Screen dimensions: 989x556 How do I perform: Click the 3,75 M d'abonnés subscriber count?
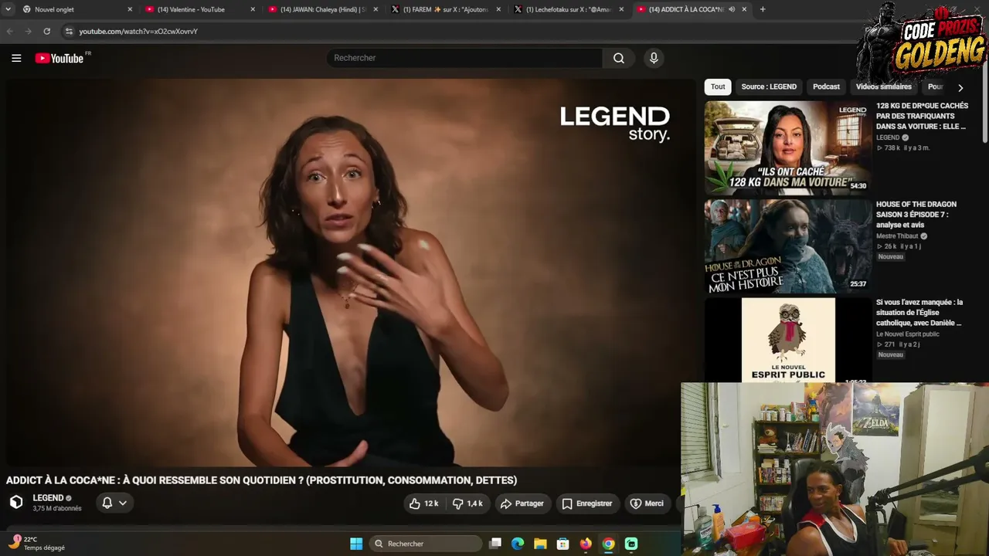pyautogui.click(x=57, y=509)
